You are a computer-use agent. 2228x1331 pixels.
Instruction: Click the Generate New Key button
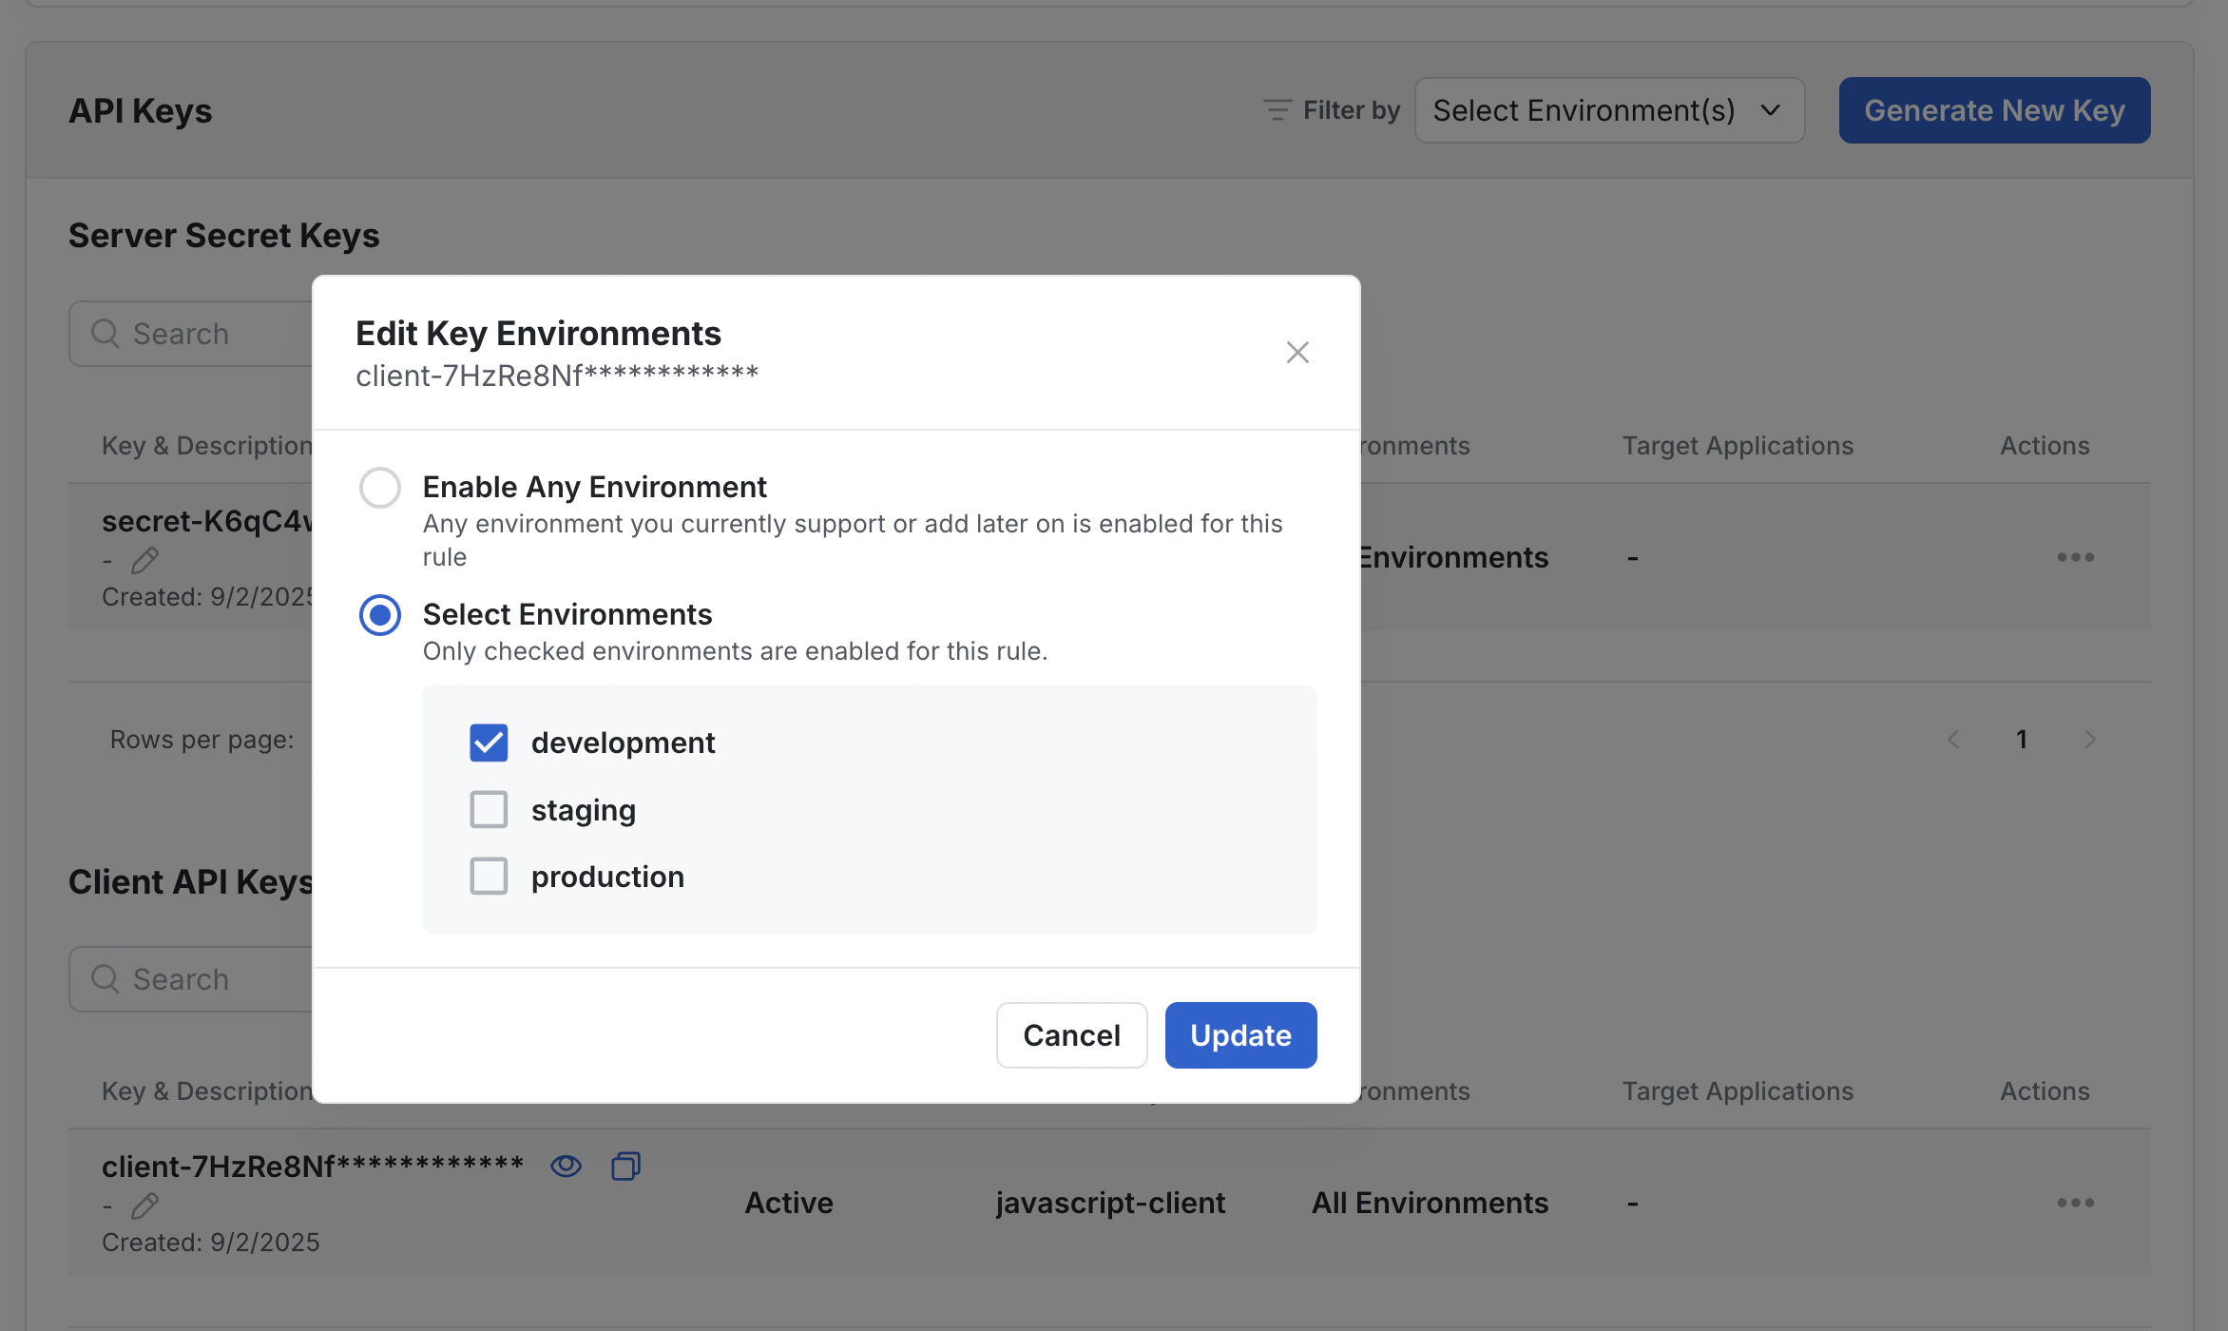pos(1993,109)
